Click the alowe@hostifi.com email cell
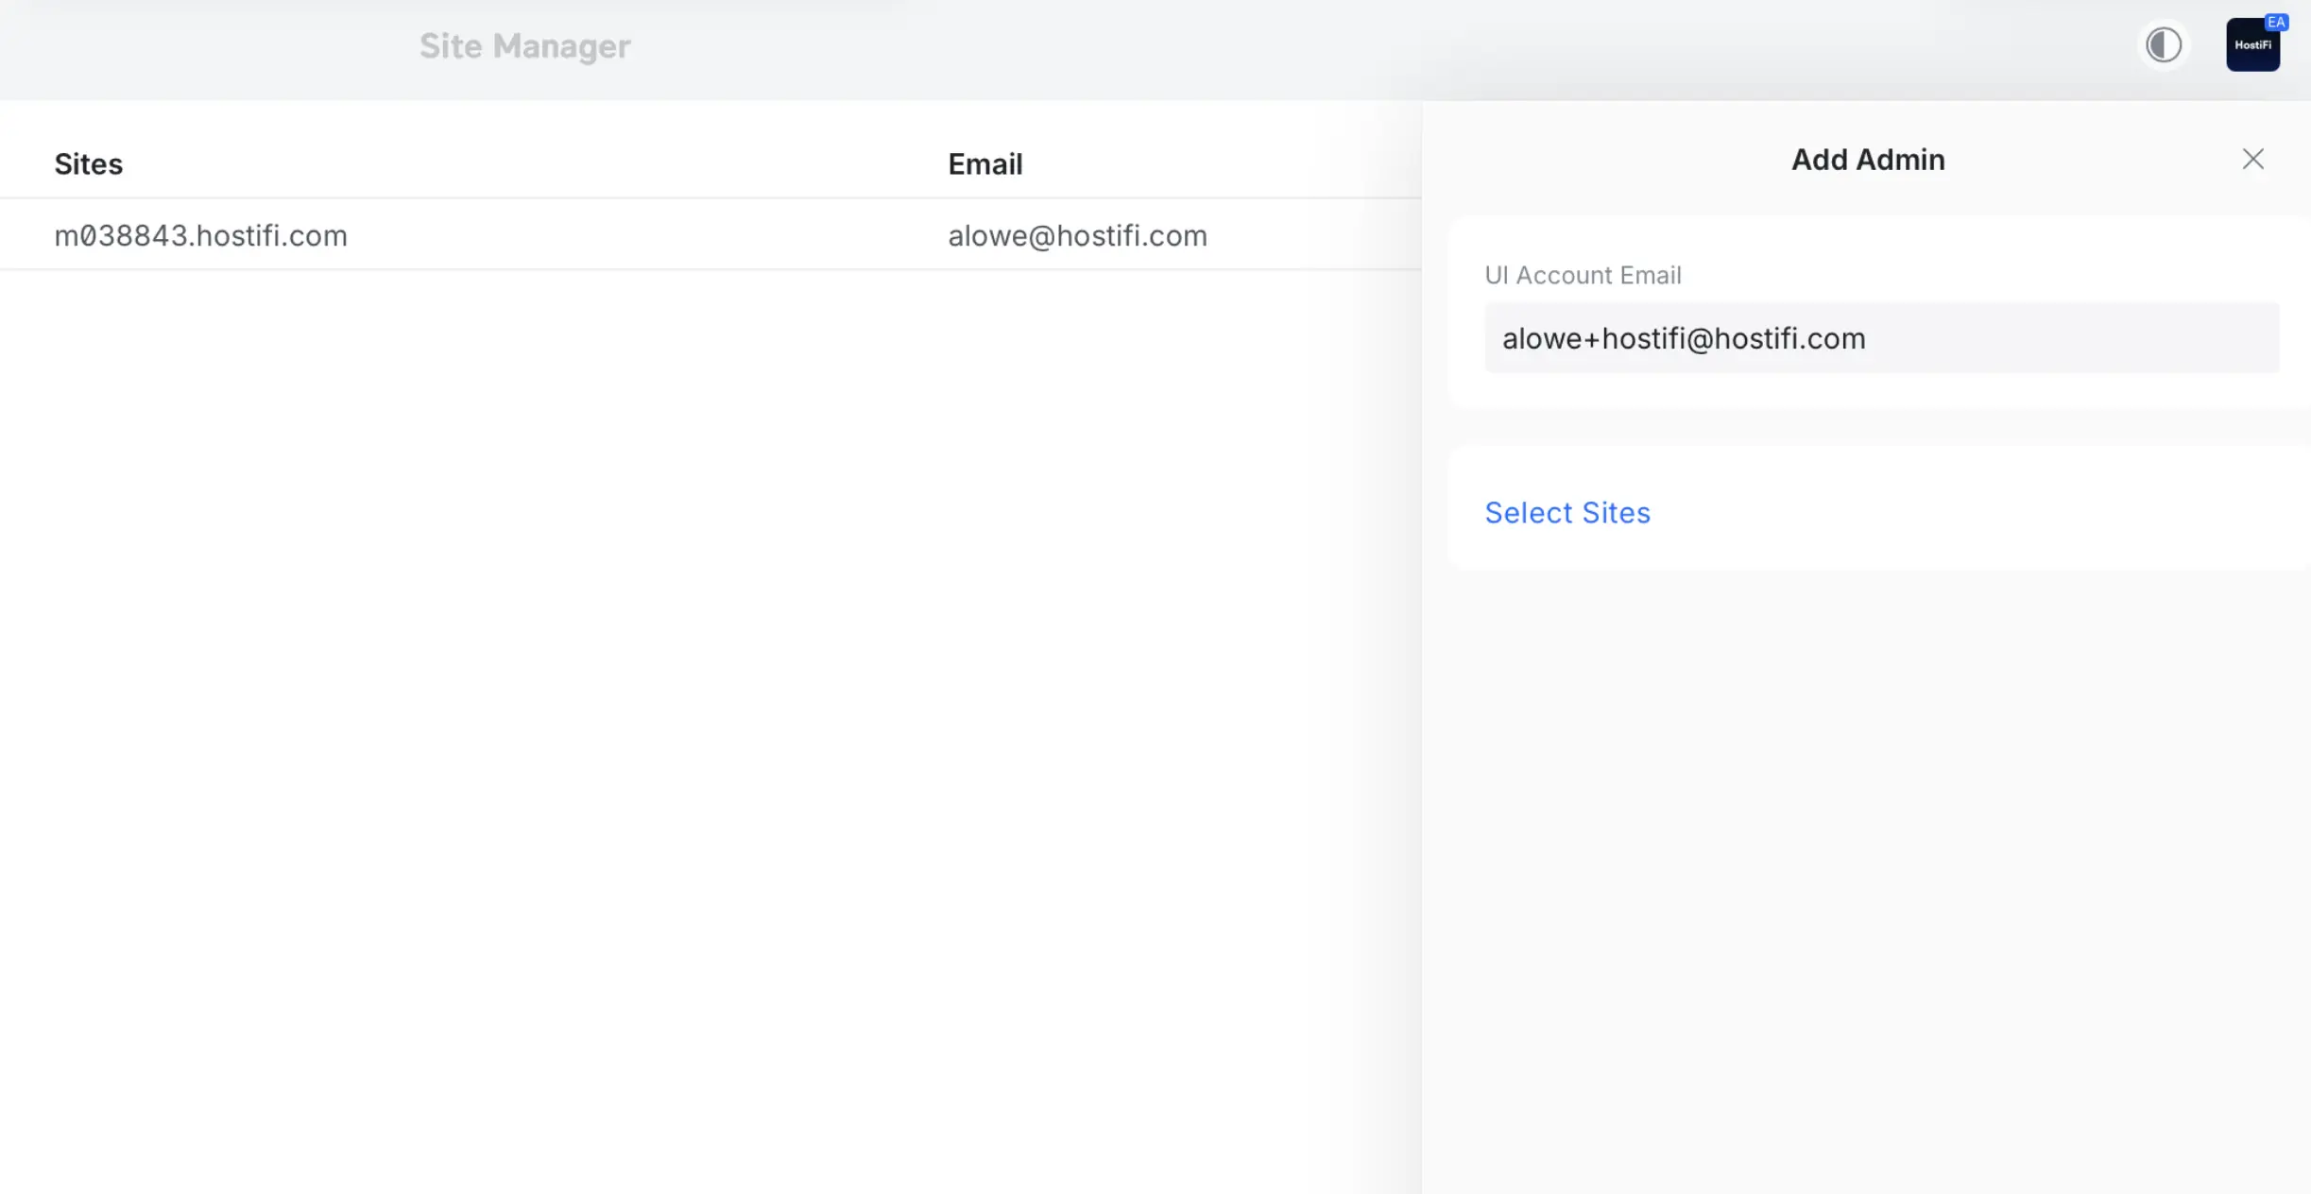The image size is (2311, 1194). point(1077,235)
